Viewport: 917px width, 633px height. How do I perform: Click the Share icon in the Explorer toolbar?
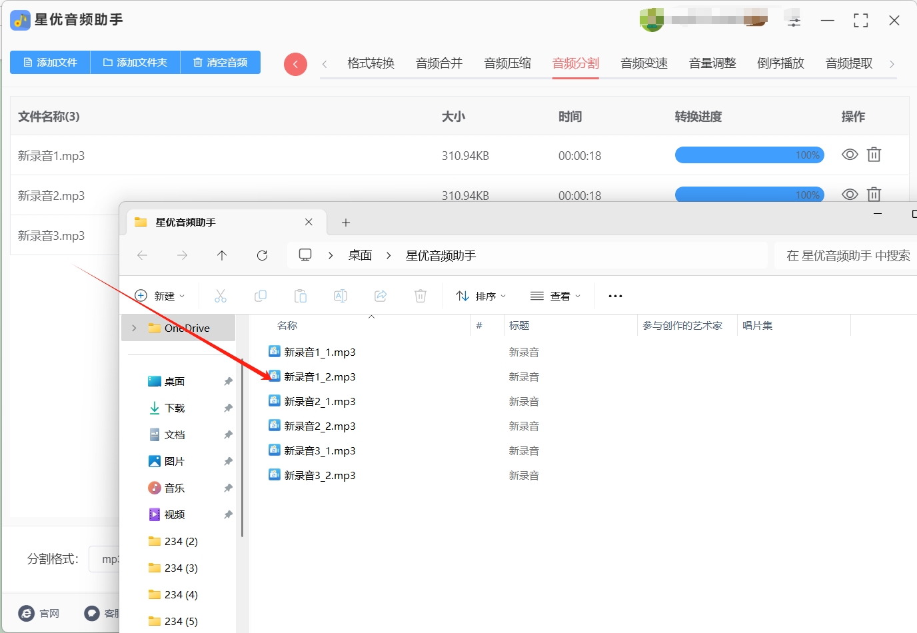pyautogui.click(x=381, y=296)
